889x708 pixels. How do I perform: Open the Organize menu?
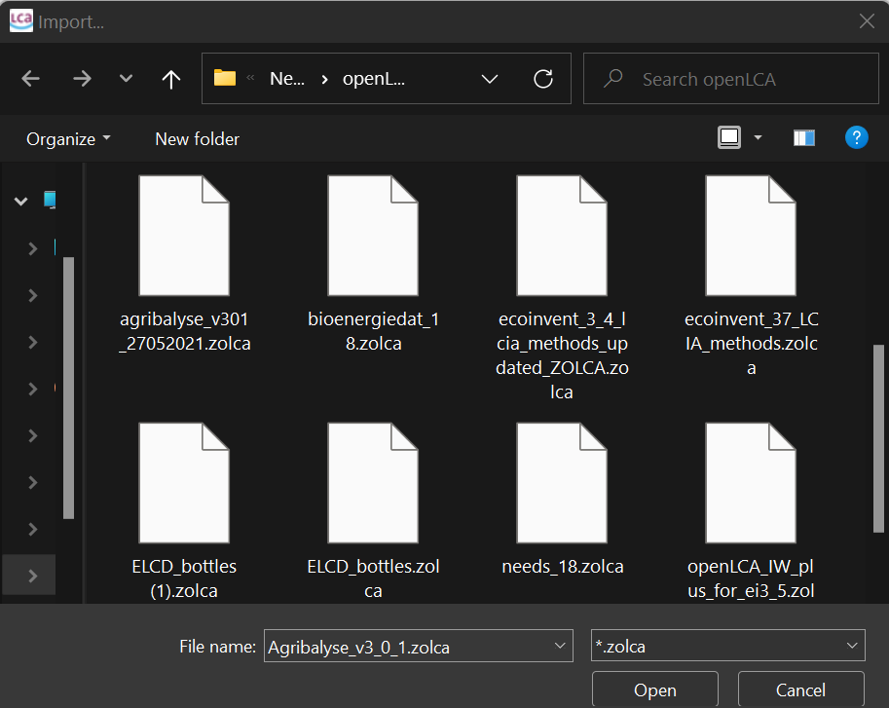pos(68,139)
